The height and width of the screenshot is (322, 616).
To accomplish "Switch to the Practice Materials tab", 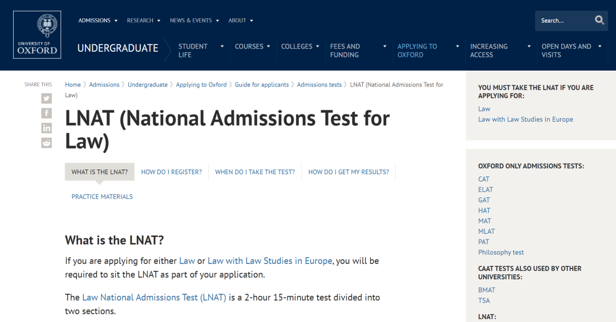I will [102, 197].
